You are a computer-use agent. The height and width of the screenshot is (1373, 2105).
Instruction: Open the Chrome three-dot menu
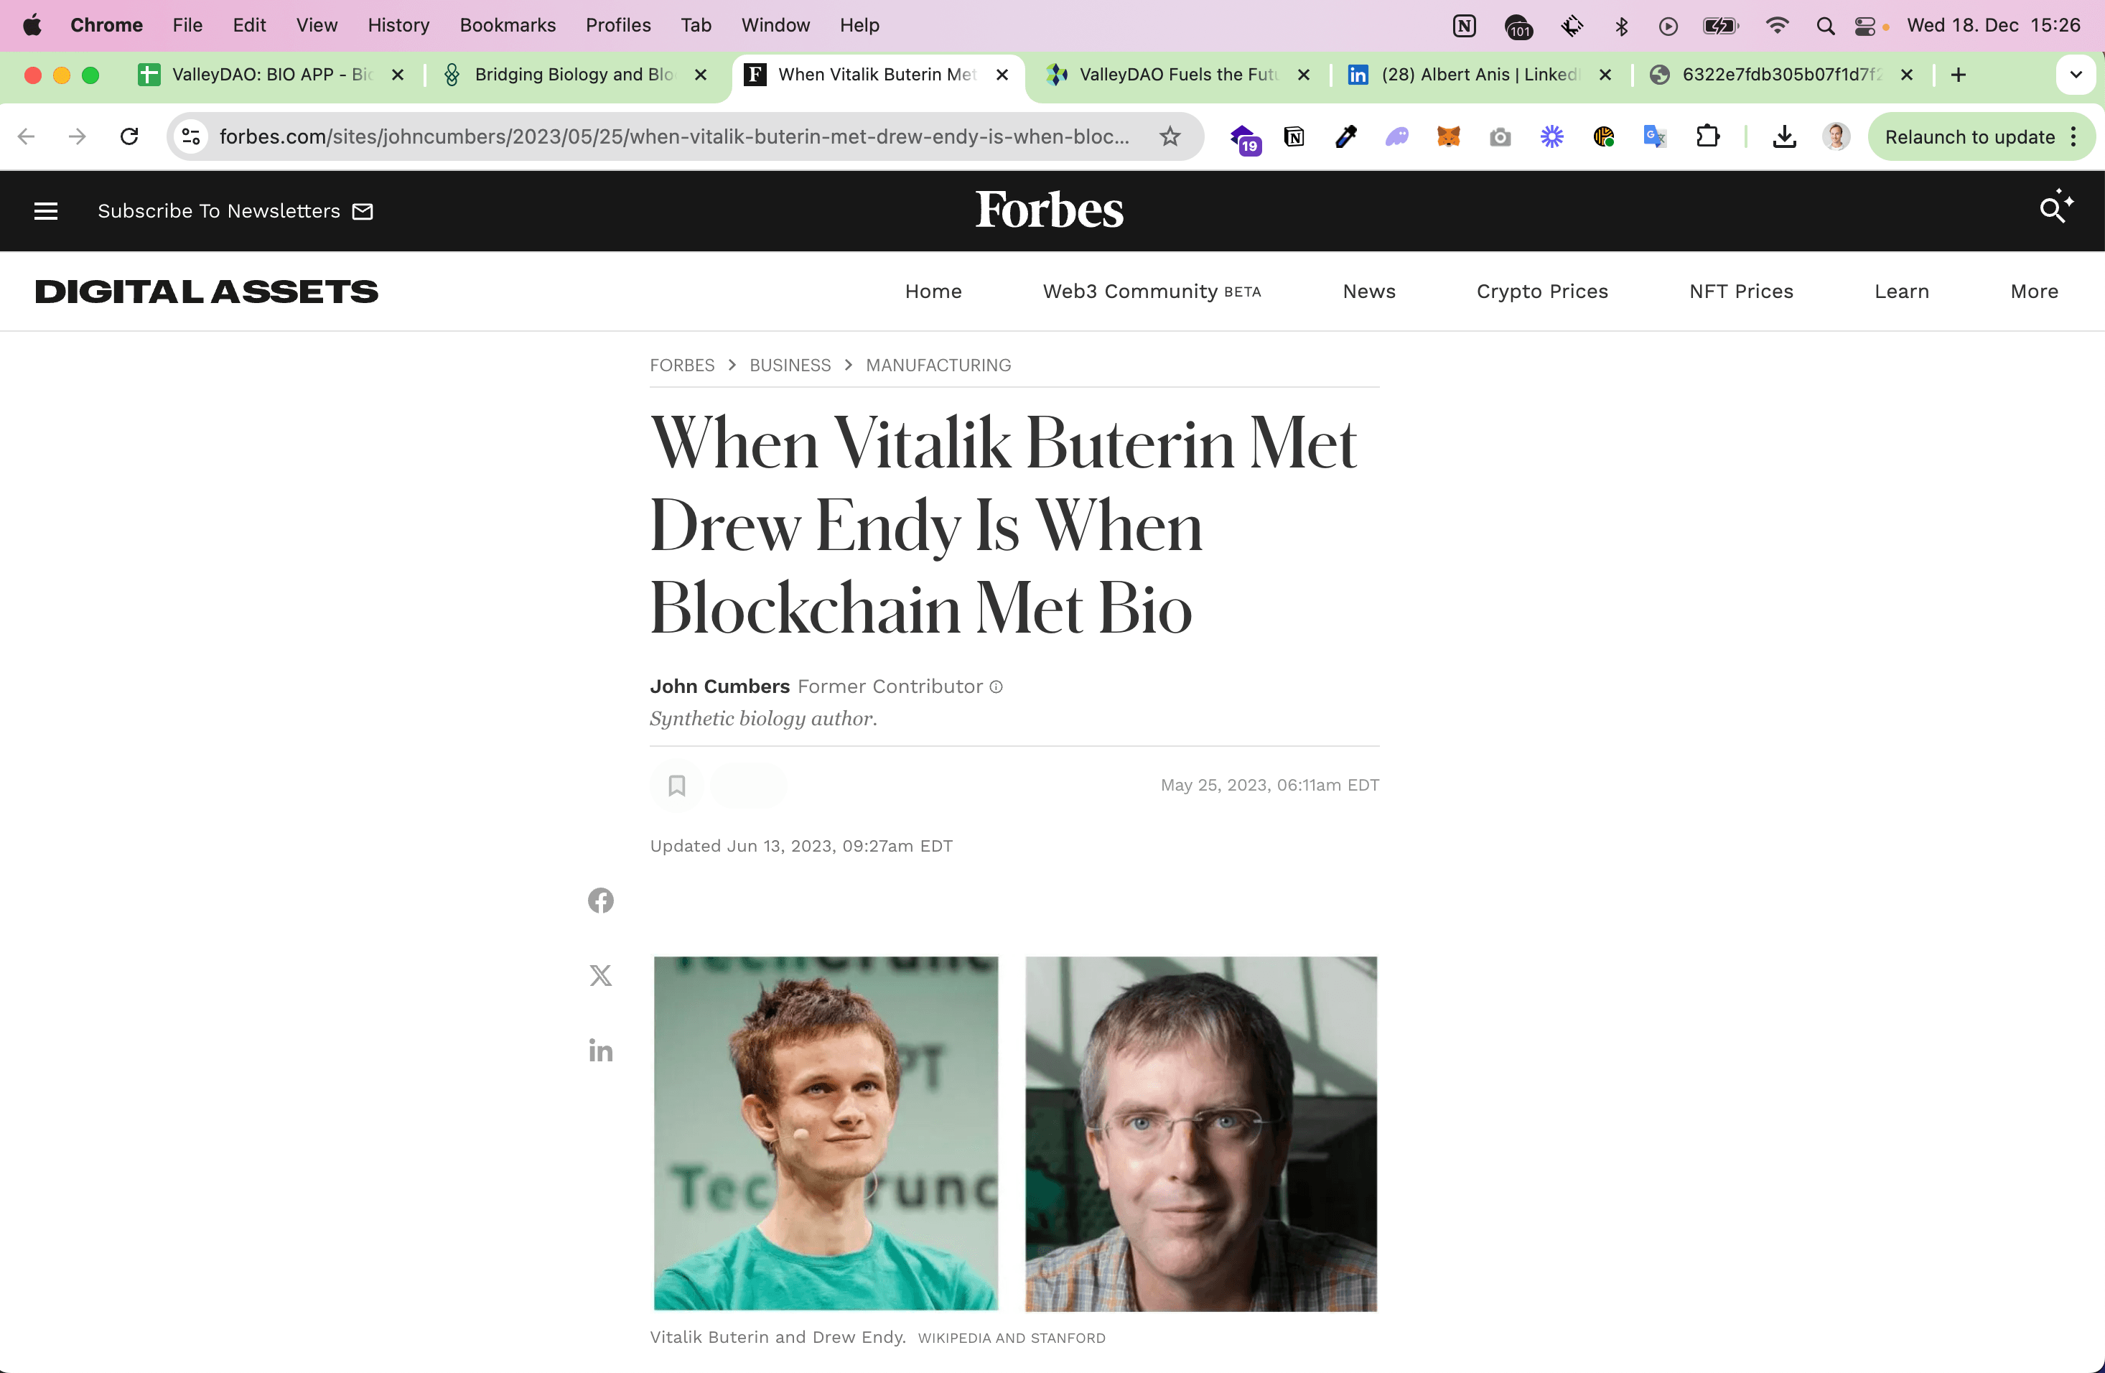tap(2073, 136)
